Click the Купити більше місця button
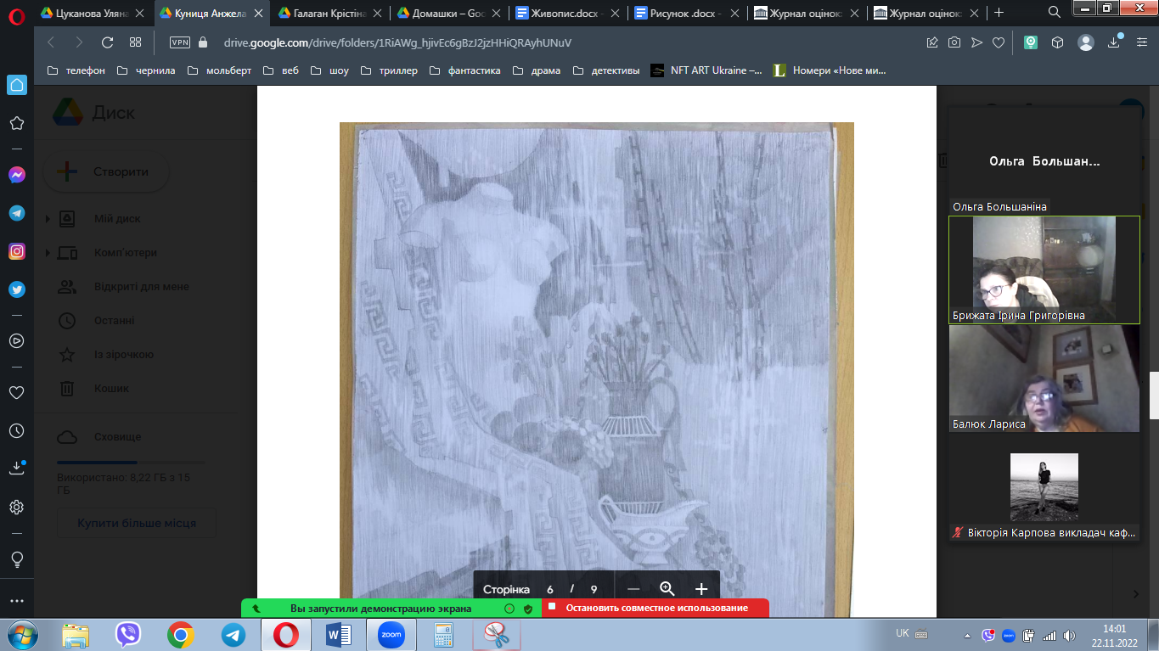This screenshot has height=651, width=1159. 137,523
